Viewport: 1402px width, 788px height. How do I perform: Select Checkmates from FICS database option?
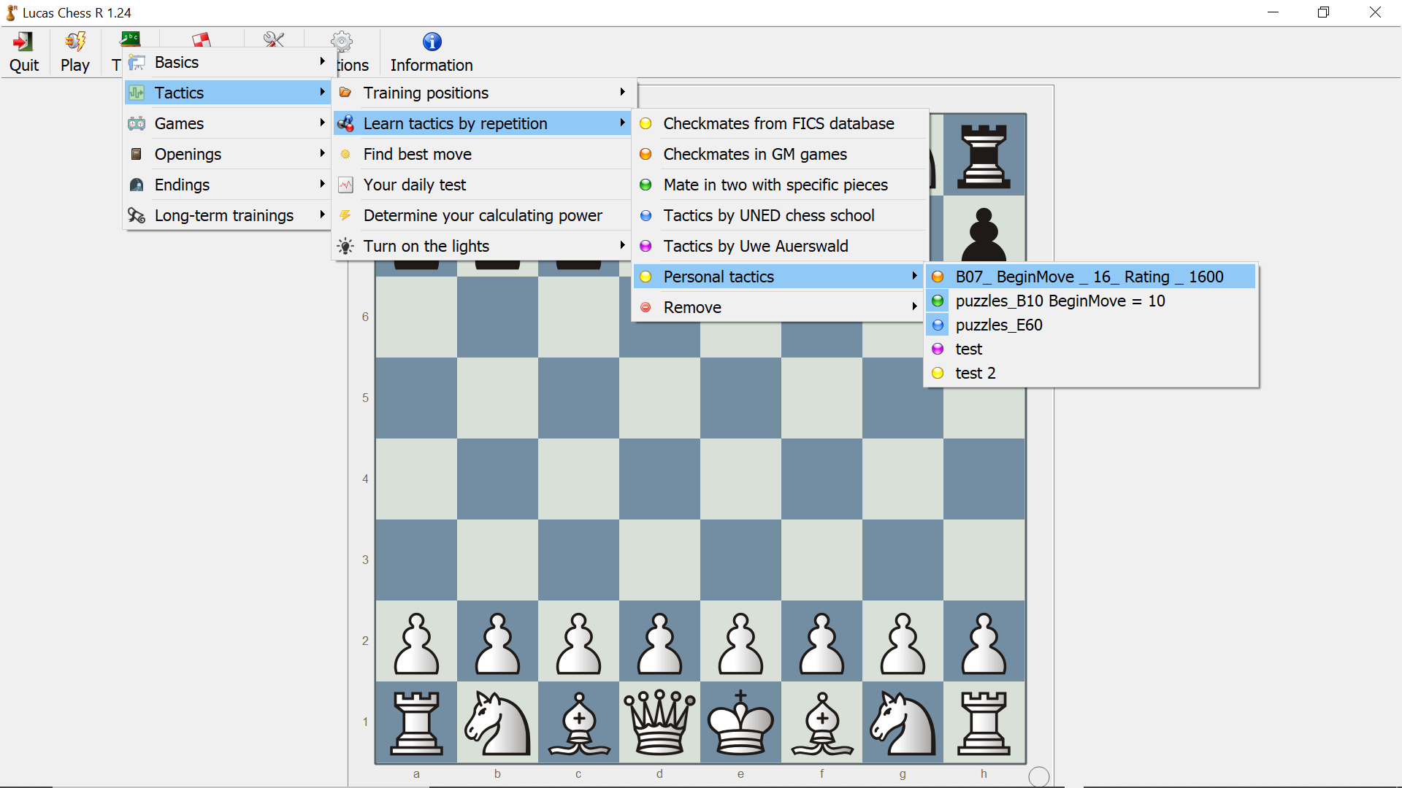pos(778,123)
